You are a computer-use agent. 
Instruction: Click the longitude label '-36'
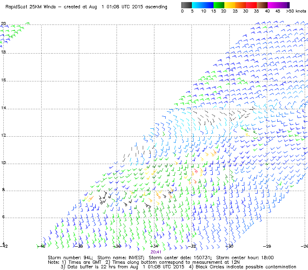(x=117, y=246)
